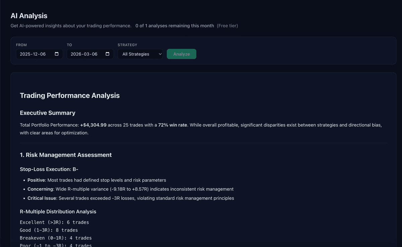Click the +$4,304.99 total performance figure
The image size is (402, 247).
click(x=93, y=125)
